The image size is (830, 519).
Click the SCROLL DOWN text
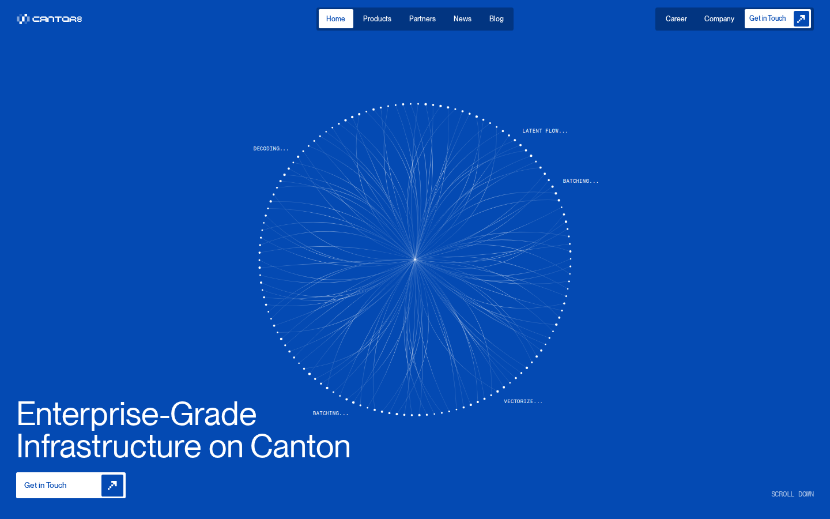point(793,494)
